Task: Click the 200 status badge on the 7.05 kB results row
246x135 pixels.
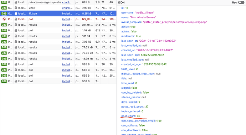Action: pyautogui.click(x=4, y=42)
